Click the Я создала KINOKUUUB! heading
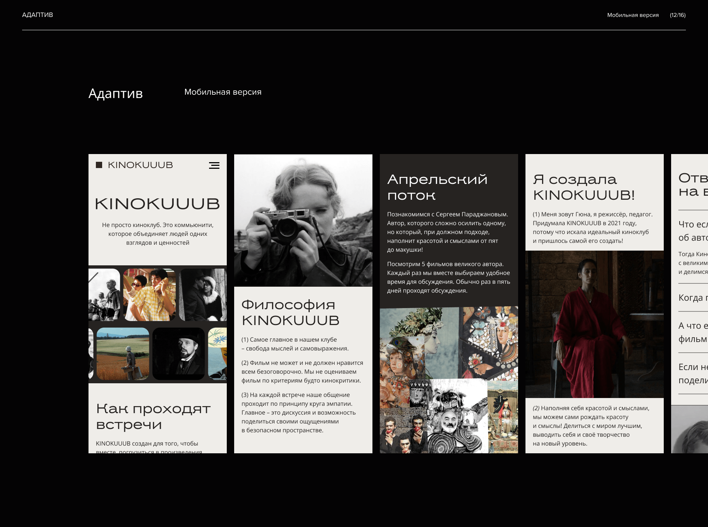The width and height of the screenshot is (708, 527). coord(584,187)
